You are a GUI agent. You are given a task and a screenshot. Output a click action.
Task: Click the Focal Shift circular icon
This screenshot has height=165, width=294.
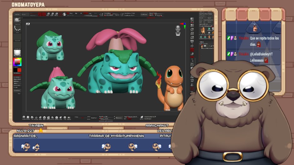tap(101, 14)
